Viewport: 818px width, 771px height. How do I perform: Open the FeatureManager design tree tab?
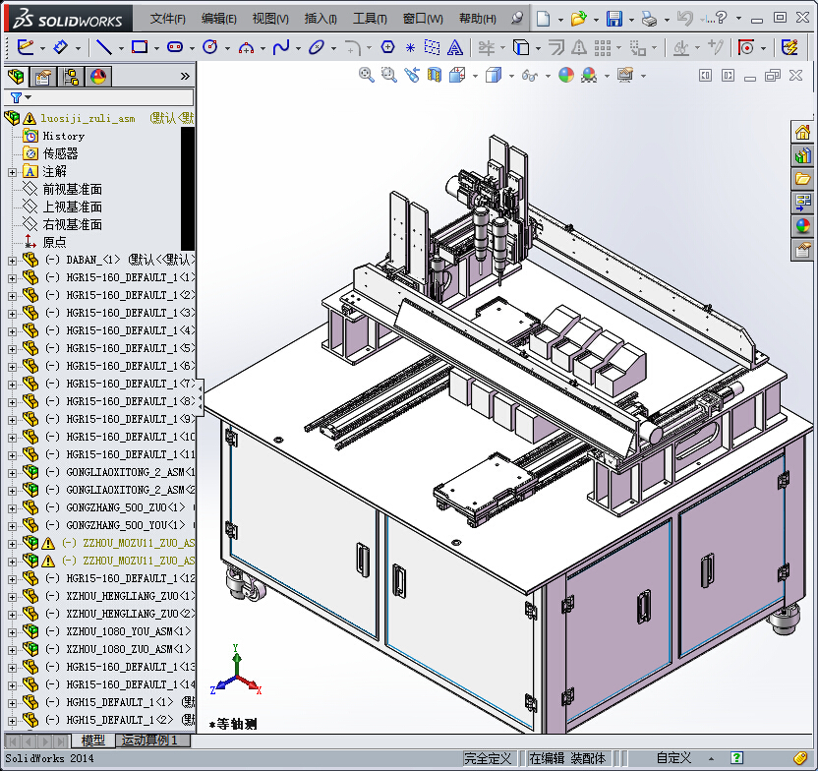coord(16,77)
